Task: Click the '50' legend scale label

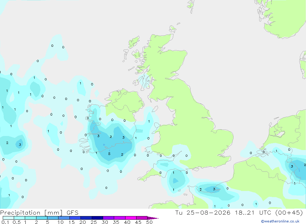Action: (x=150, y=222)
